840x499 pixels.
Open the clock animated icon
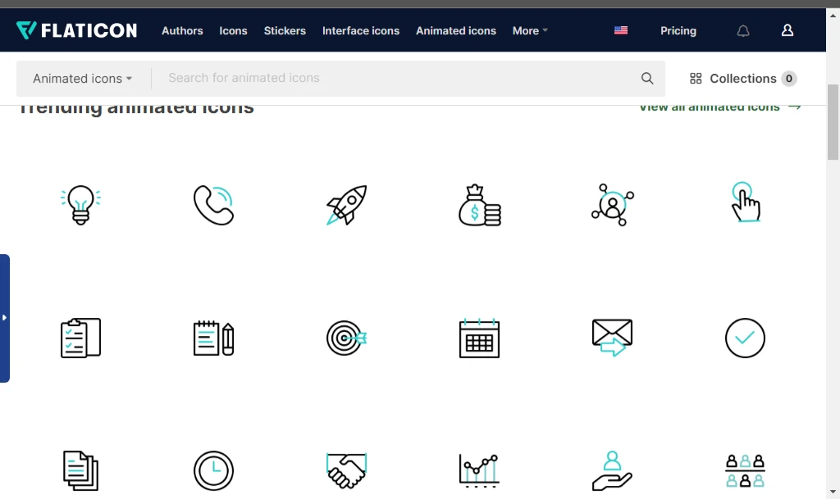point(214,470)
